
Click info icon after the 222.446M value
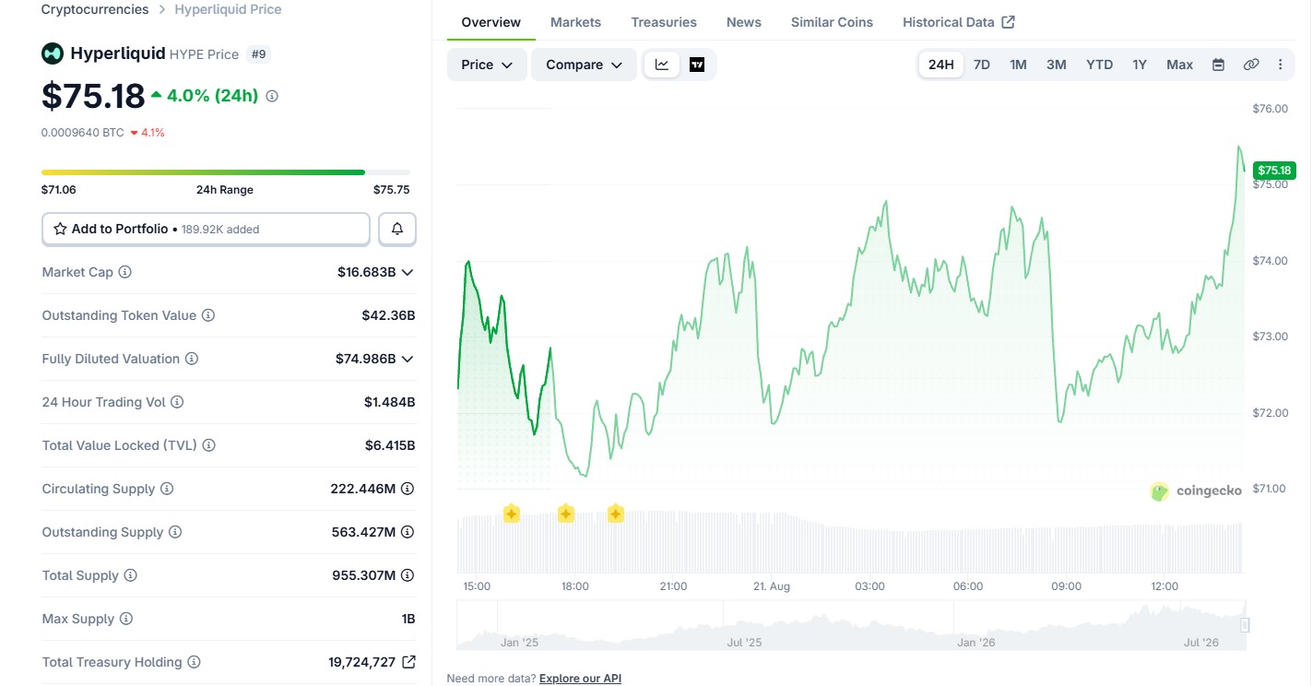pos(408,489)
